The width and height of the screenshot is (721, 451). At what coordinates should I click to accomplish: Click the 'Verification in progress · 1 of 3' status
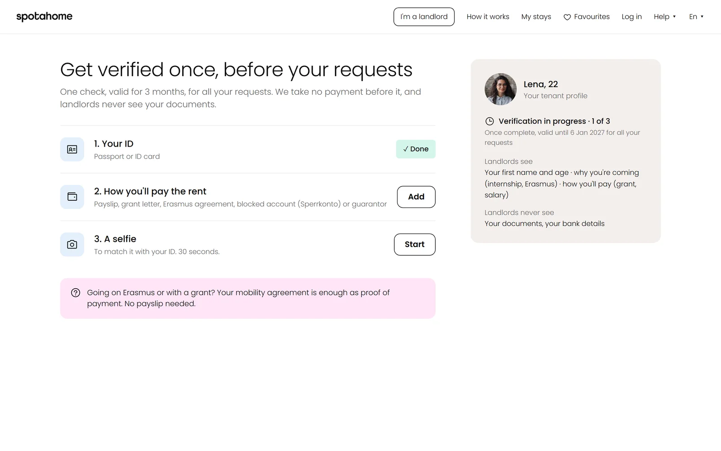(554, 121)
